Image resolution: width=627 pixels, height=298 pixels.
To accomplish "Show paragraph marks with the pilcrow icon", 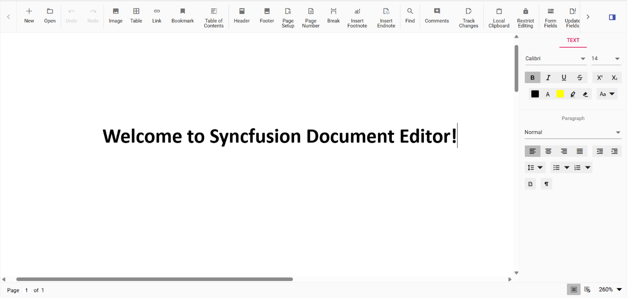I will point(546,184).
